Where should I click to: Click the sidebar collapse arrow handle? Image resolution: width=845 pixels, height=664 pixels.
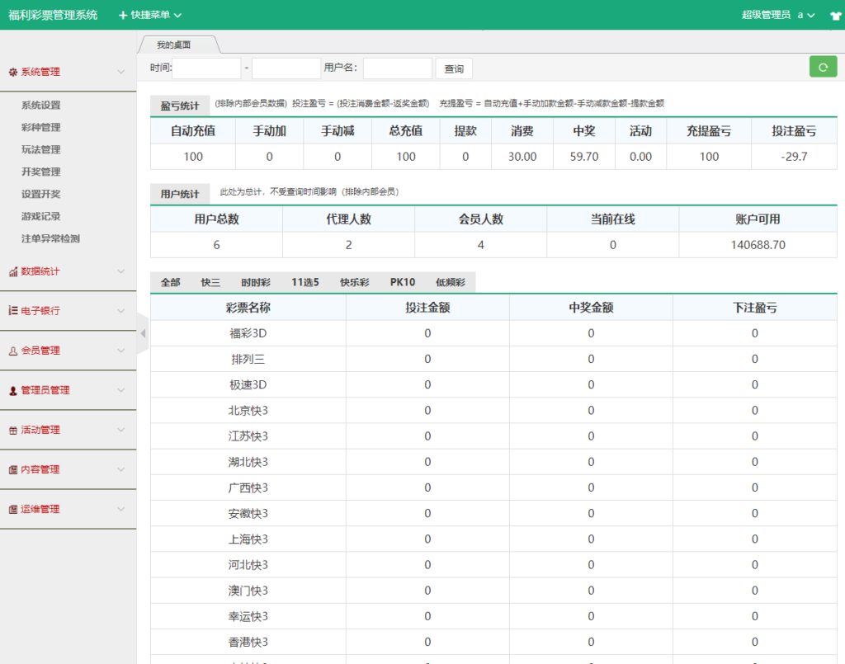[142, 334]
